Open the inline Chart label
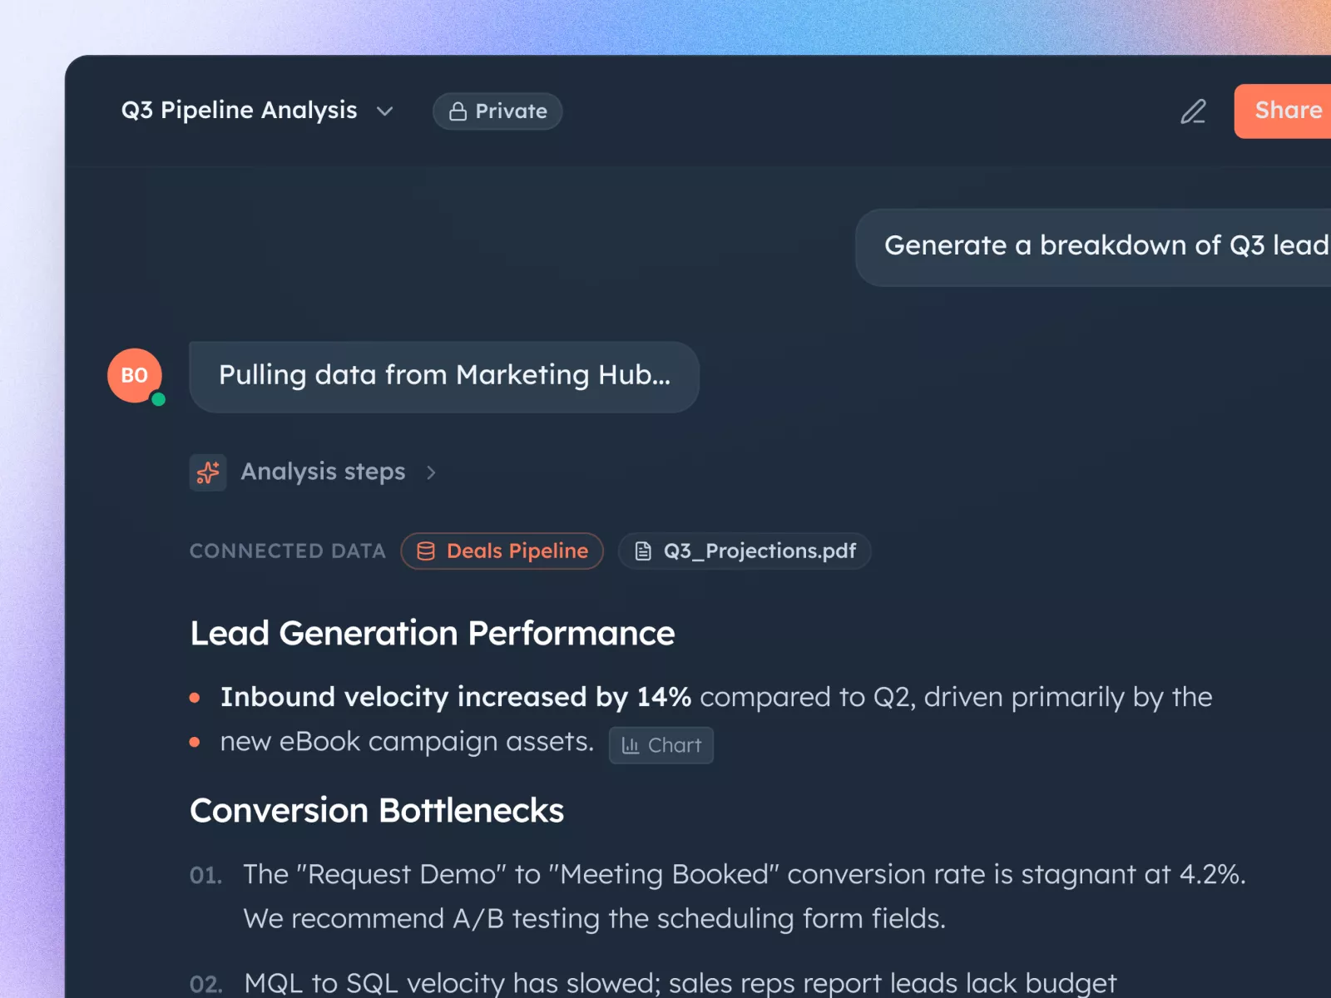This screenshot has height=998, width=1331. click(x=675, y=746)
